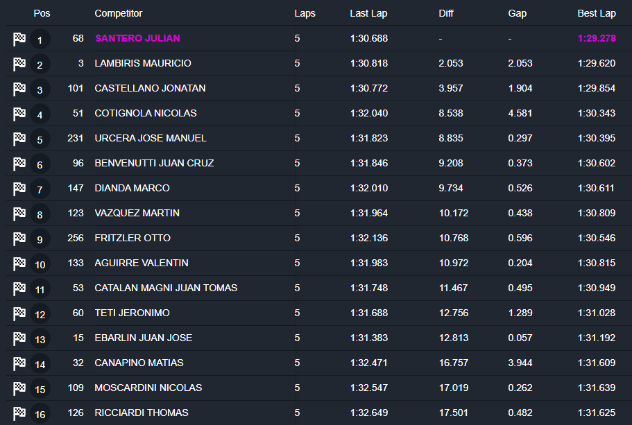Open SANTERO JULIAN competitor name
Screen dimensions: 632x425
tap(137, 38)
